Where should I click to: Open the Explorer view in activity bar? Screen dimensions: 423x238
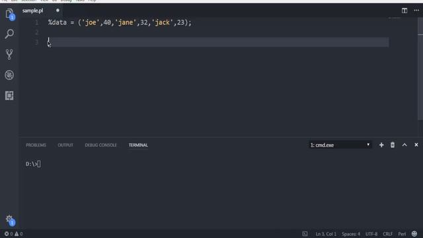tap(9, 13)
